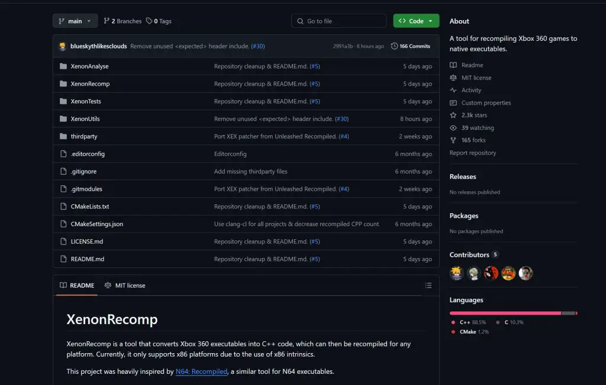Click the C 10.3% language entry
This screenshot has height=385, width=606.
(510, 322)
